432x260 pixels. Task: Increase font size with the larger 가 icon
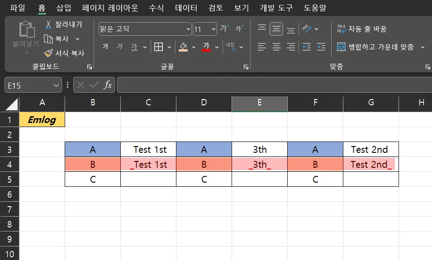pos(224,28)
